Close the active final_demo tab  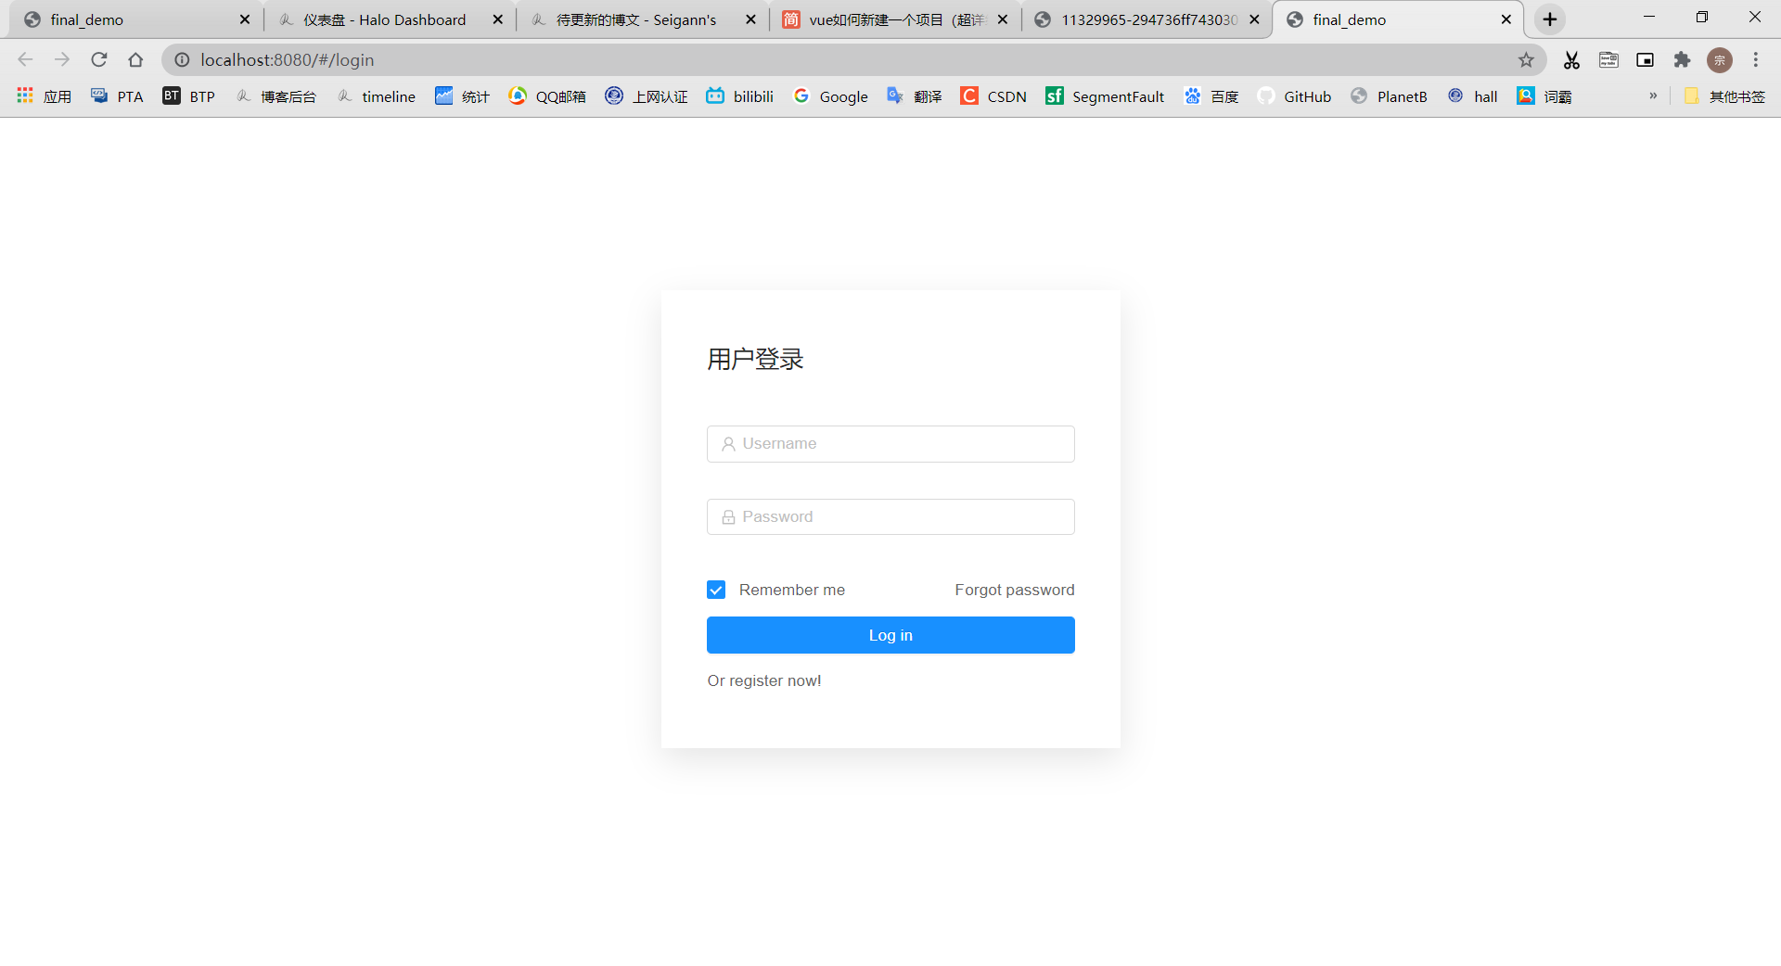click(x=1506, y=19)
